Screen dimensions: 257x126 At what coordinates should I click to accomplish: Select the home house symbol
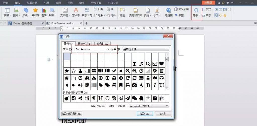pyautogui.click(x=67, y=78)
